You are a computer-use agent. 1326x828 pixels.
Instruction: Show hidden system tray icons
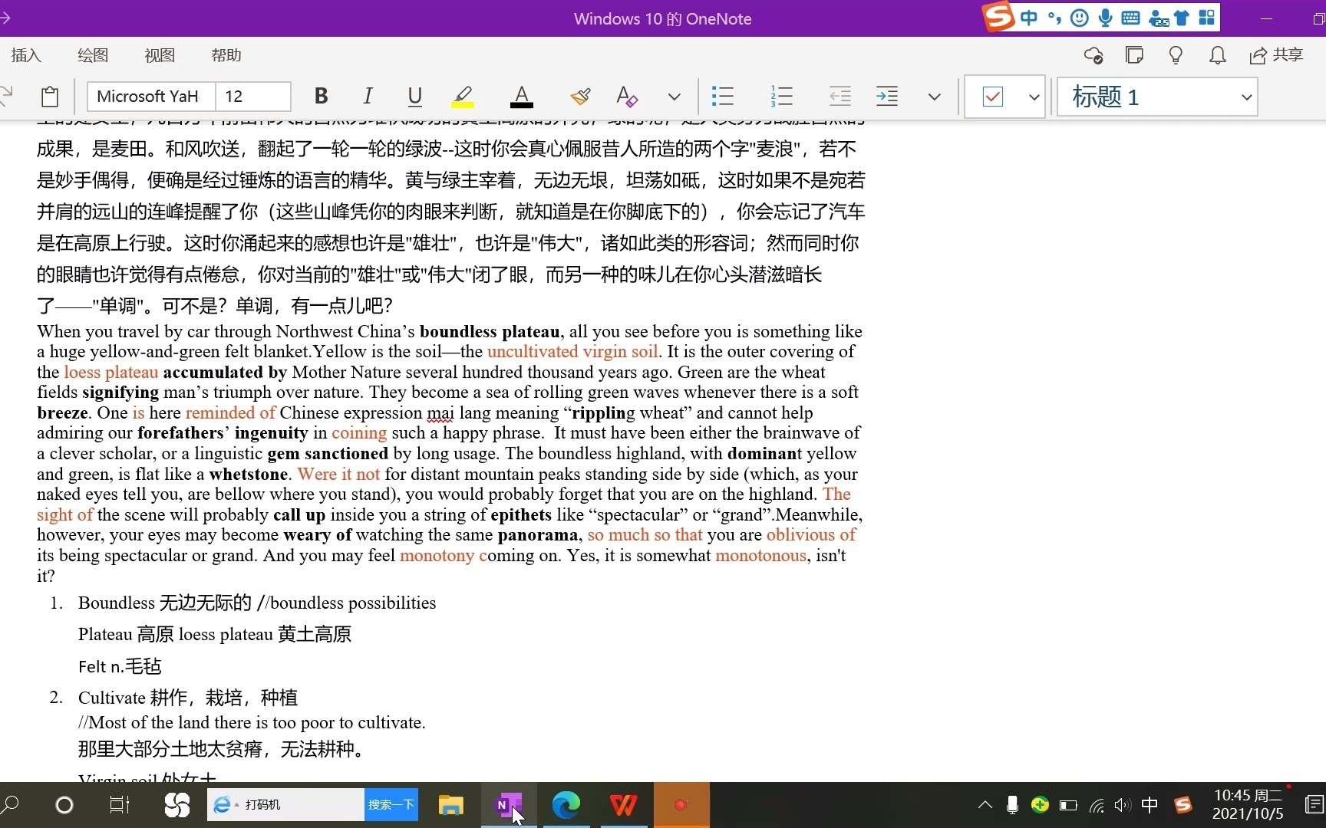point(985,805)
